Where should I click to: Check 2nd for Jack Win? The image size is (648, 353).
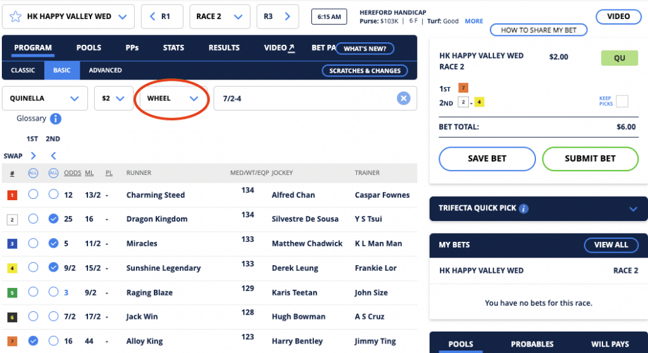53,316
